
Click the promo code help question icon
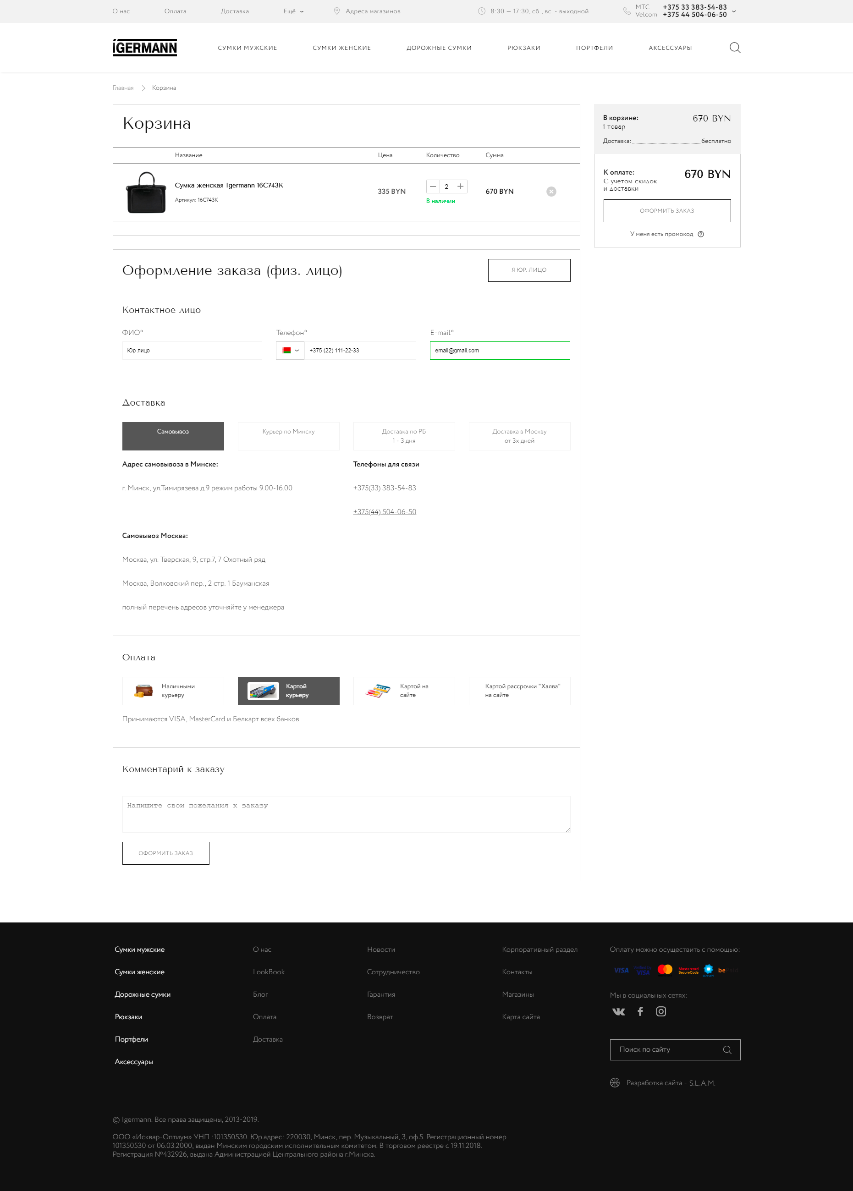pyautogui.click(x=701, y=234)
